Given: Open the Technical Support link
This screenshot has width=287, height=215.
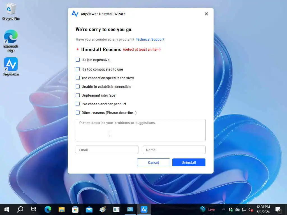Looking at the screenshot, I should 150,39.
